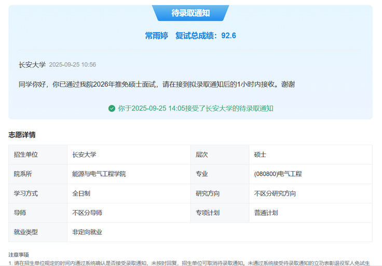Click sender name 长安大学 above the message
Viewport: 382px width, 266px height.
pyautogui.click(x=32, y=65)
